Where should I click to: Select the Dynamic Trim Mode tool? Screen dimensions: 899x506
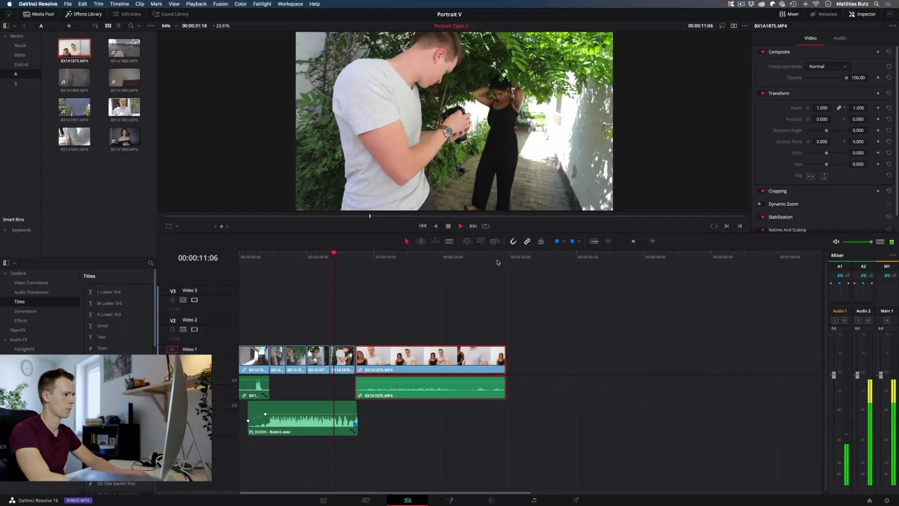[x=435, y=241]
